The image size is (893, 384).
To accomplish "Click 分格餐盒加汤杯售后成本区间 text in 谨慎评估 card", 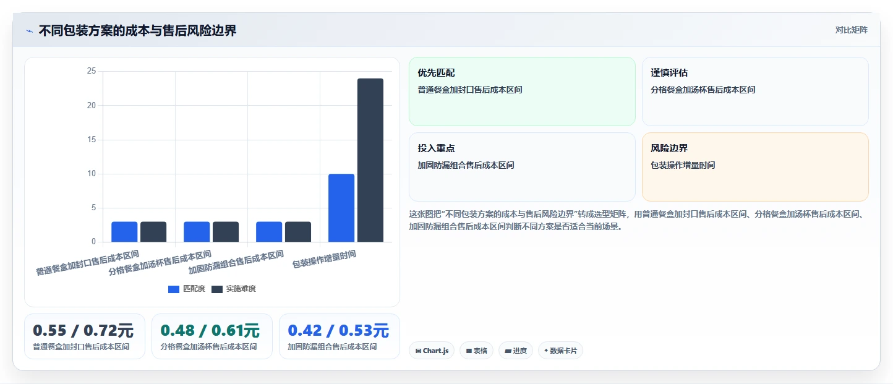I will click(703, 90).
